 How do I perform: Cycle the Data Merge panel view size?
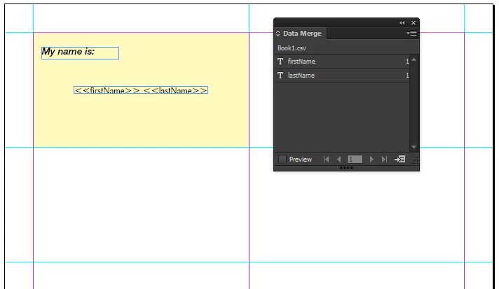tap(278, 33)
